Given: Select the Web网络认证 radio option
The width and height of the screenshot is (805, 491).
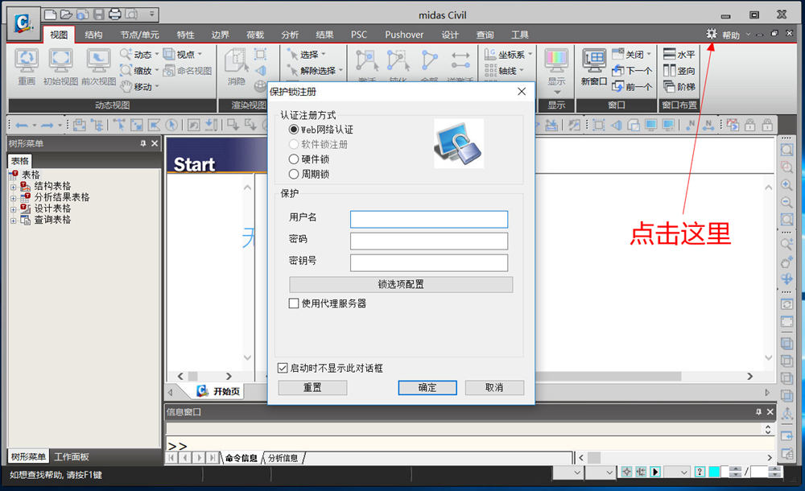Looking at the screenshot, I should pos(294,130).
